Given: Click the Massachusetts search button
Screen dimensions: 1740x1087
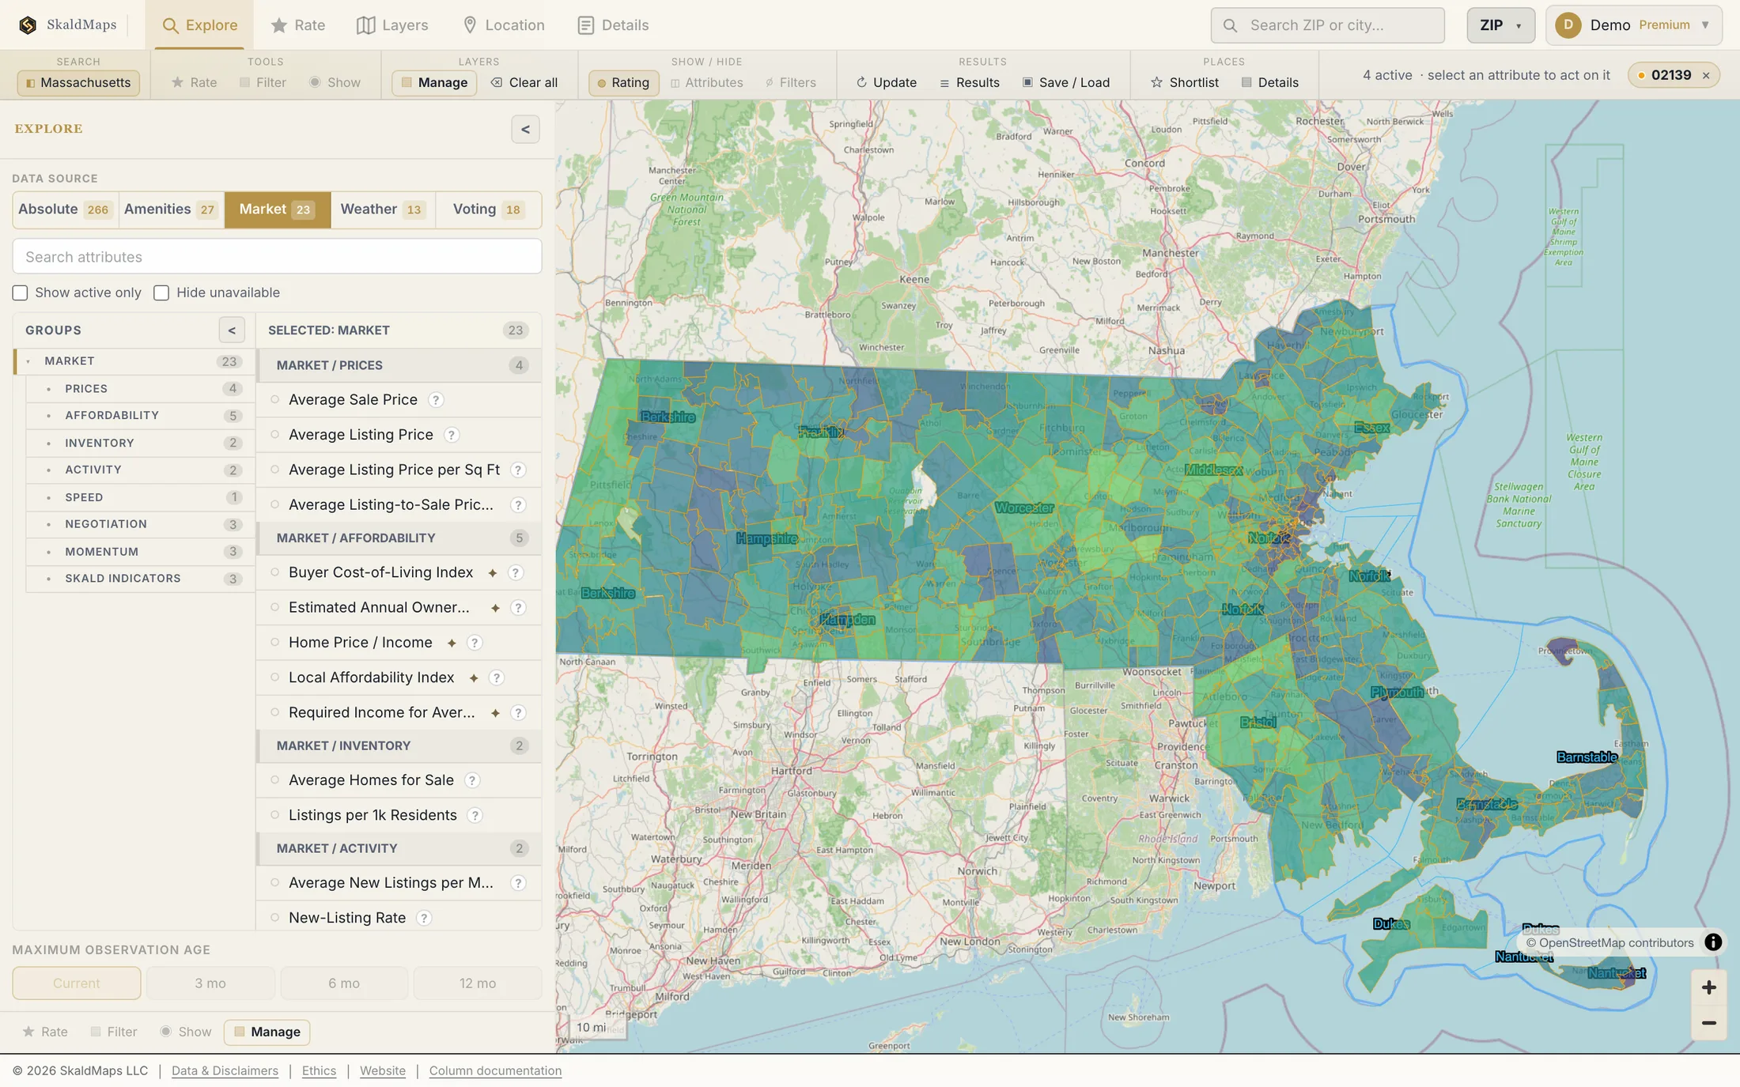Looking at the screenshot, I should click(x=78, y=82).
